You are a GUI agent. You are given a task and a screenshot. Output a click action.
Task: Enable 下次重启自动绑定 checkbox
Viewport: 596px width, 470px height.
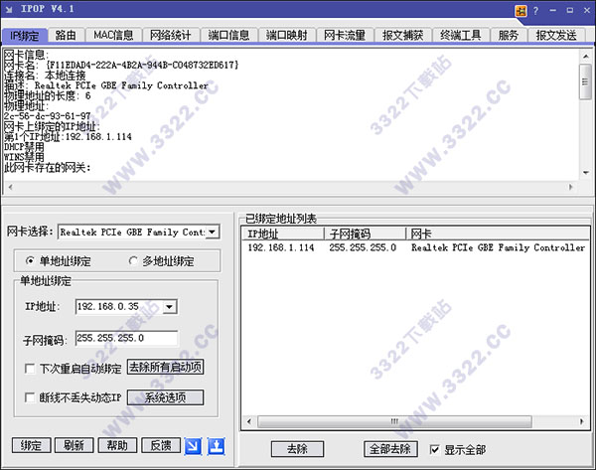[x=30, y=369]
